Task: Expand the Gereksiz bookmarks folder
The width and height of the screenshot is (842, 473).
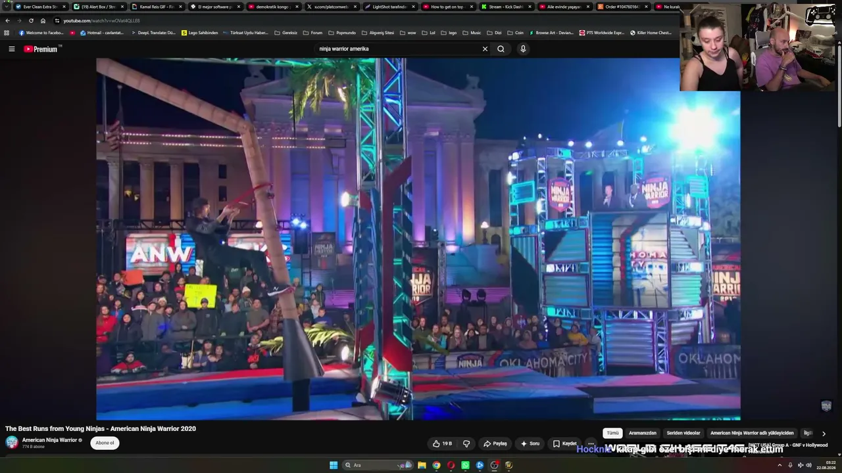Action: 286,33
